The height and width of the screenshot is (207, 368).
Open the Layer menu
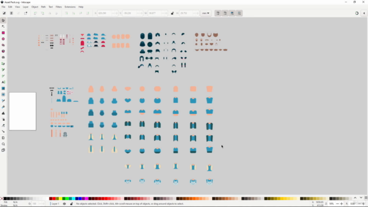tap(25, 7)
